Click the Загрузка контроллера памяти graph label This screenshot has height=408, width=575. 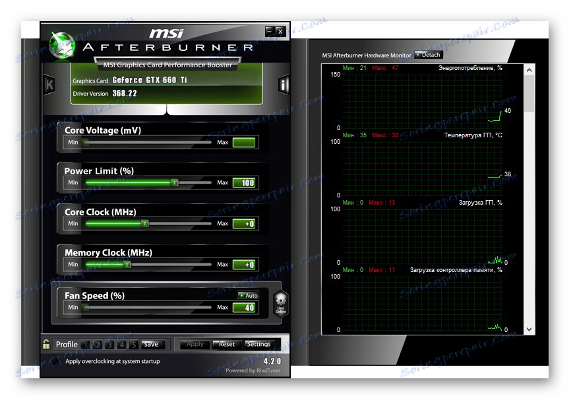click(x=456, y=270)
